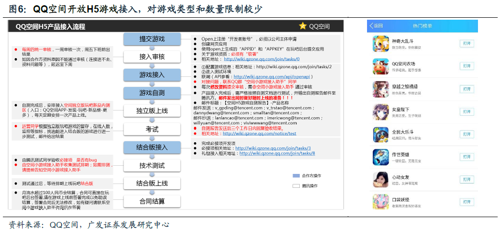Tap the 全民大乐斗 game icon

tap(380, 135)
